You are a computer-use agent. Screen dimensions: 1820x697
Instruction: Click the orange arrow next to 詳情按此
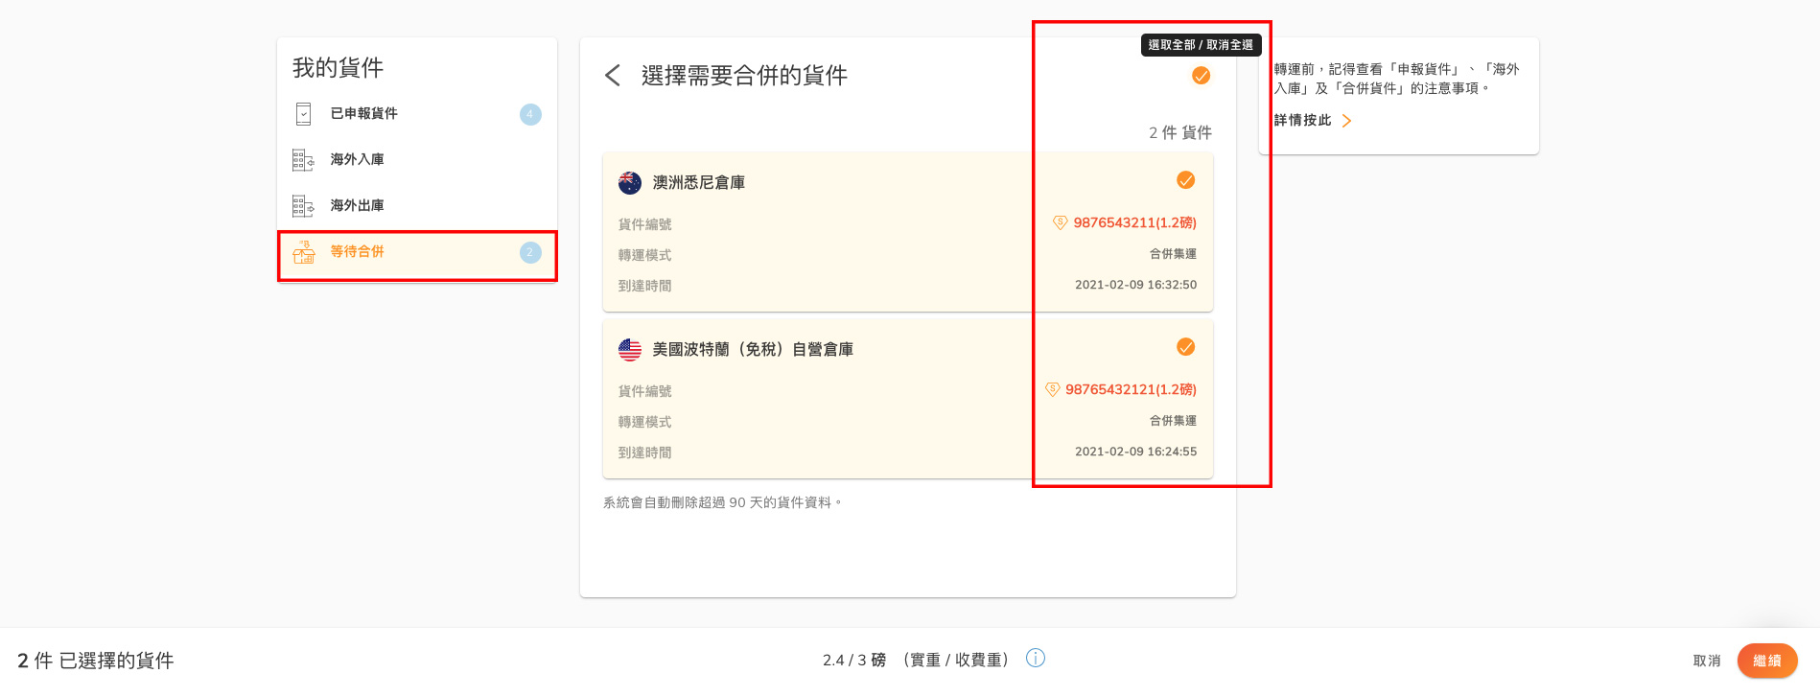[1346, 121]
